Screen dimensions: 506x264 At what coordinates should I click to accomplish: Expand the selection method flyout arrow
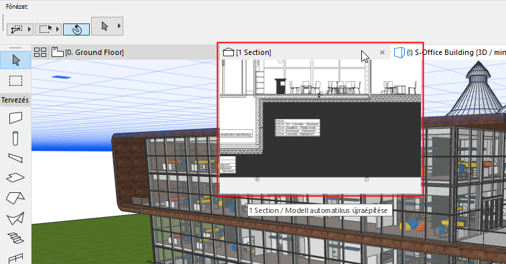point(29,29)
